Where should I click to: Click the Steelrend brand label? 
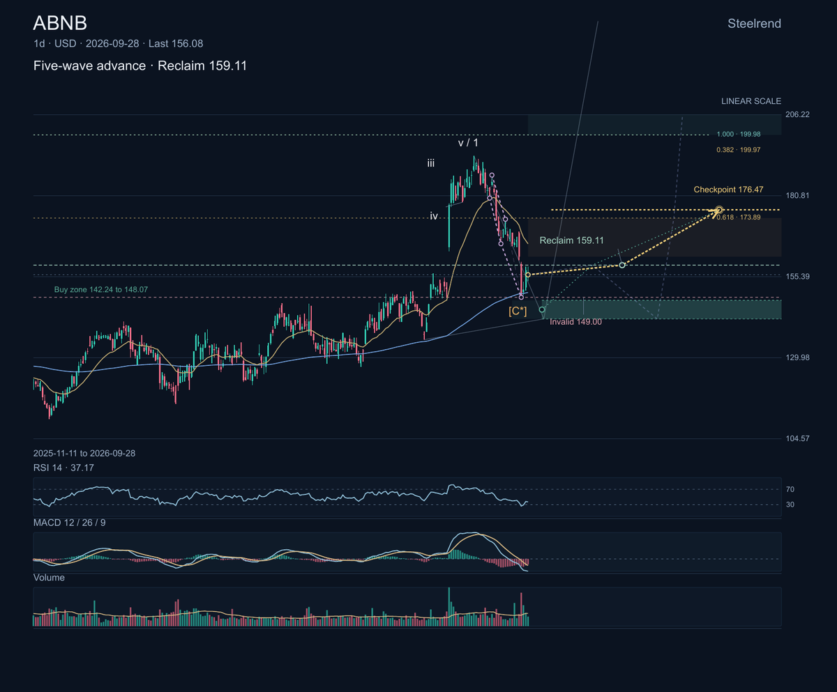pyautogui.click(x=754, y=24)
